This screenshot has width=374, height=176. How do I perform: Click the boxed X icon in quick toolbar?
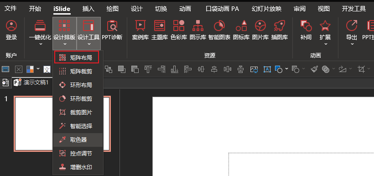(x=19, y=69)
